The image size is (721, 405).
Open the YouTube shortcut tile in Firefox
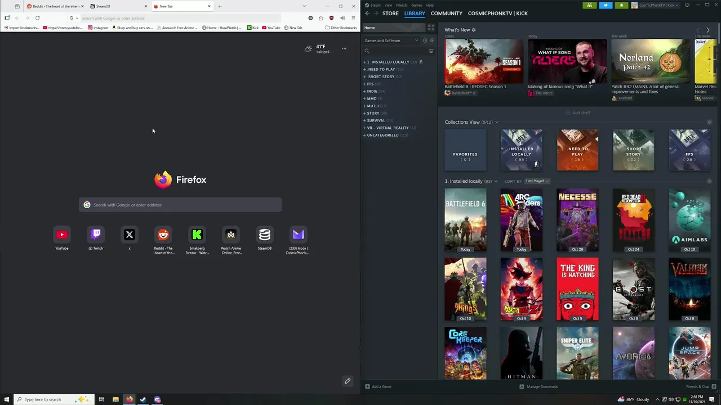pyautogui.click(x=62, y=235)
